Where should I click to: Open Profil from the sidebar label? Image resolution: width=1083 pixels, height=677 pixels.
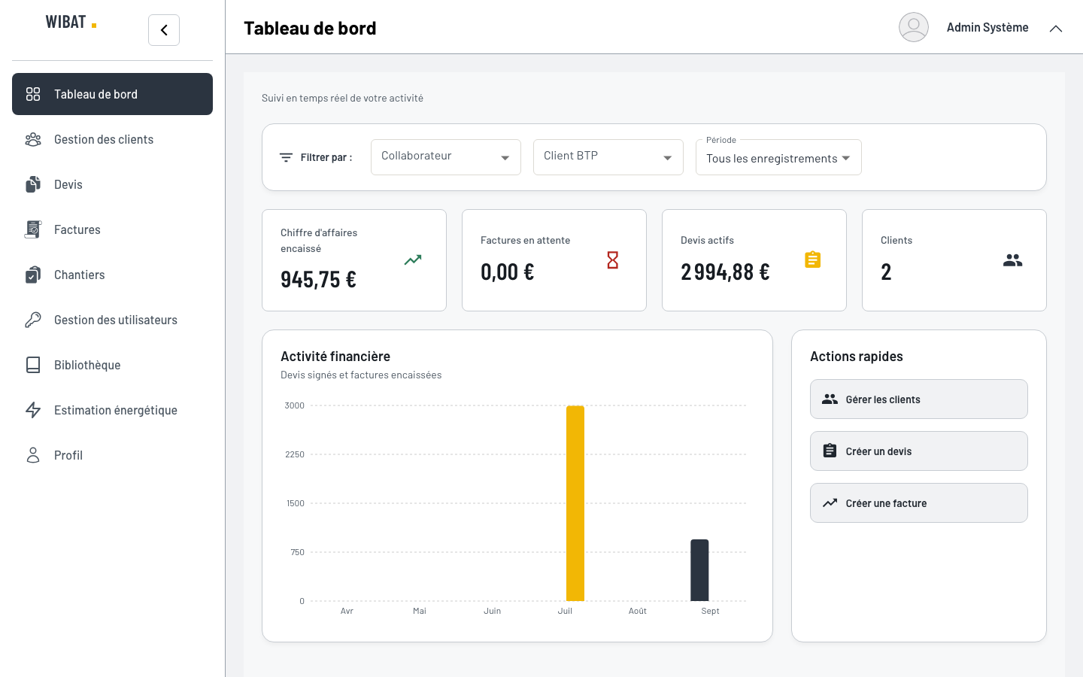coord(68,455)
